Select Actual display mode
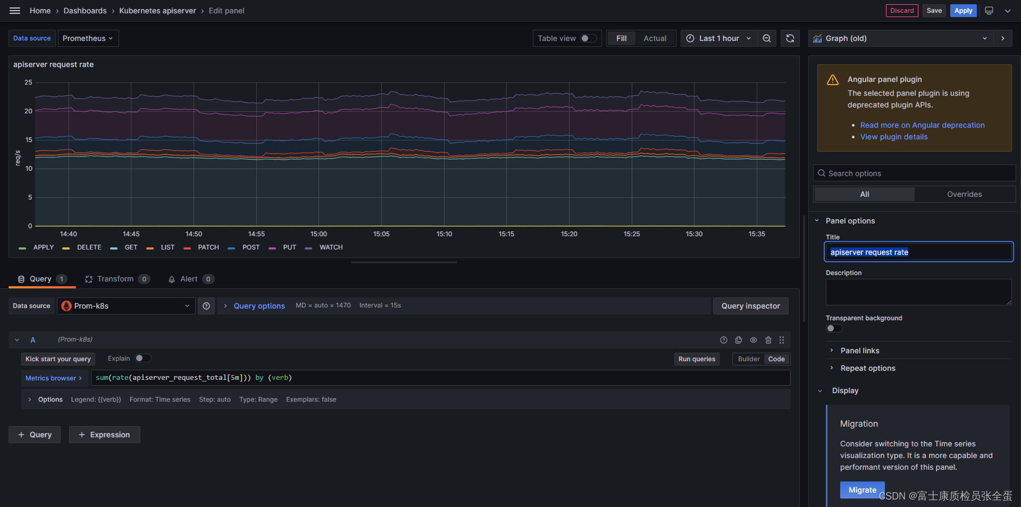Screen dimensions: 1021x507 tap(655, 38)
